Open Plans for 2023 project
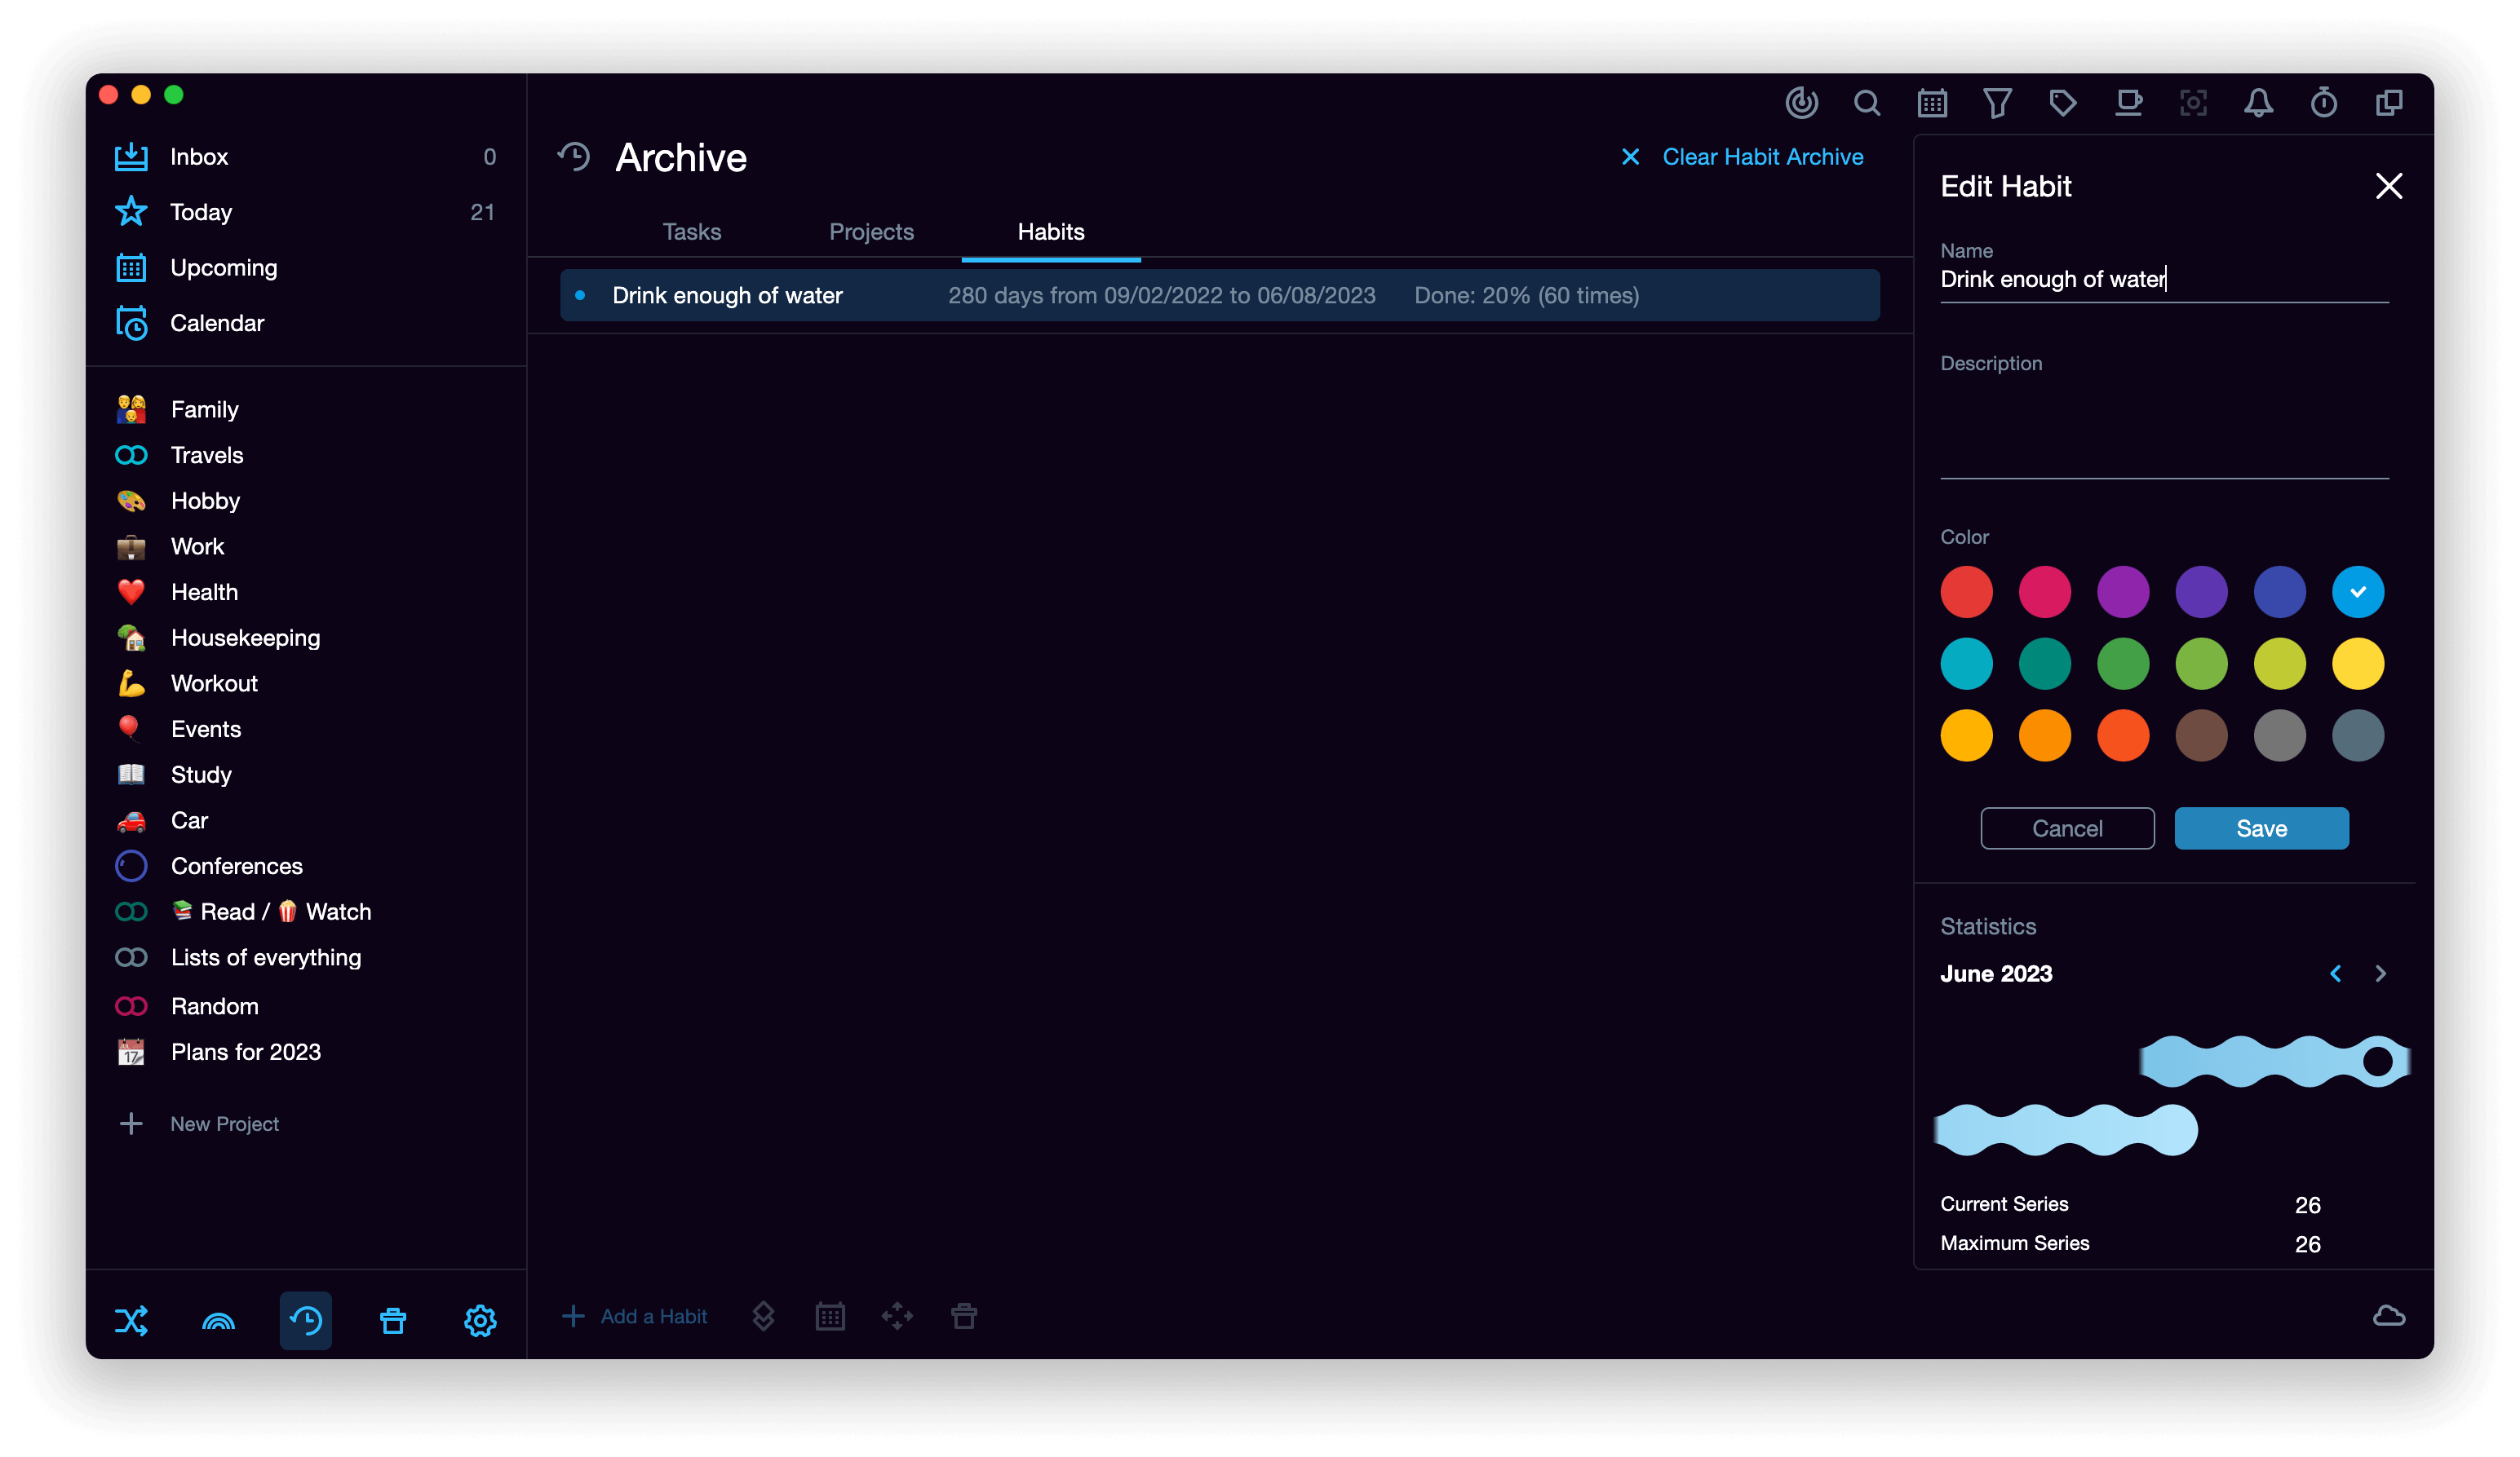 [306, 1051]
